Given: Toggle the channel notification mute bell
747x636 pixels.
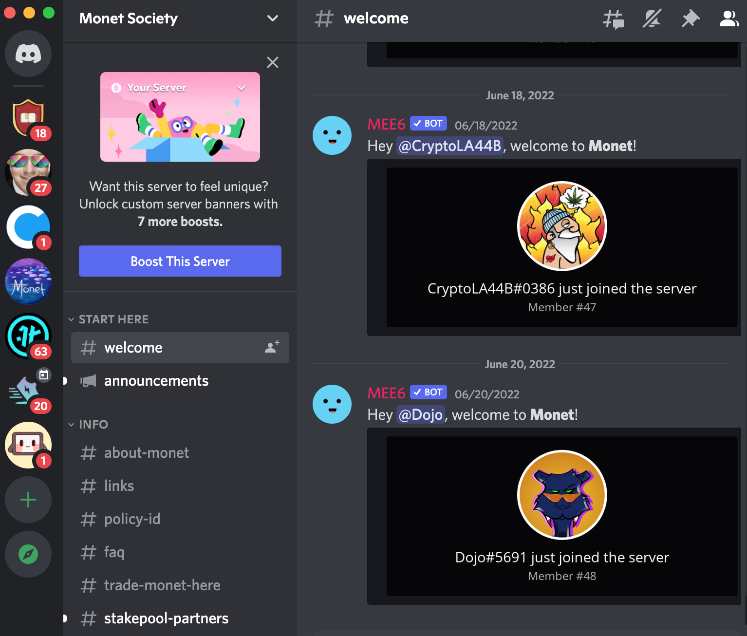Looking at the screenshot, I should (x=652, y=19).
